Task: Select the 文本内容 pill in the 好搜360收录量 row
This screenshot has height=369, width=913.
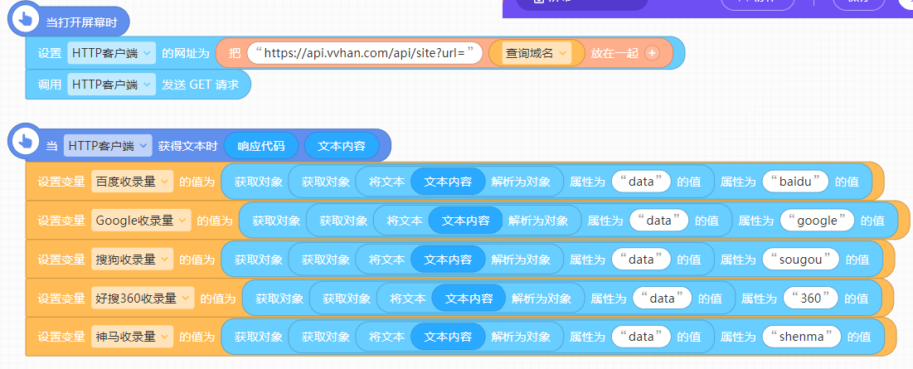Action: pos(469,298)
